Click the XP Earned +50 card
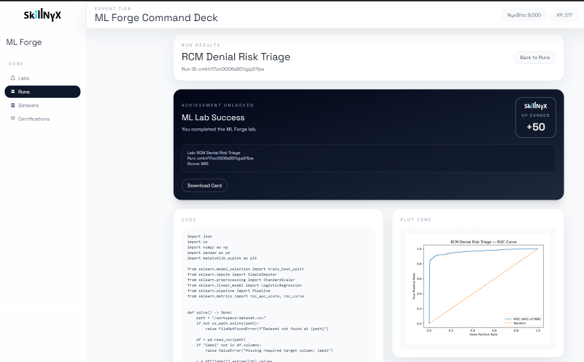Image resolution: width=584 pixels, height=362 pixels. click(536, 117)
